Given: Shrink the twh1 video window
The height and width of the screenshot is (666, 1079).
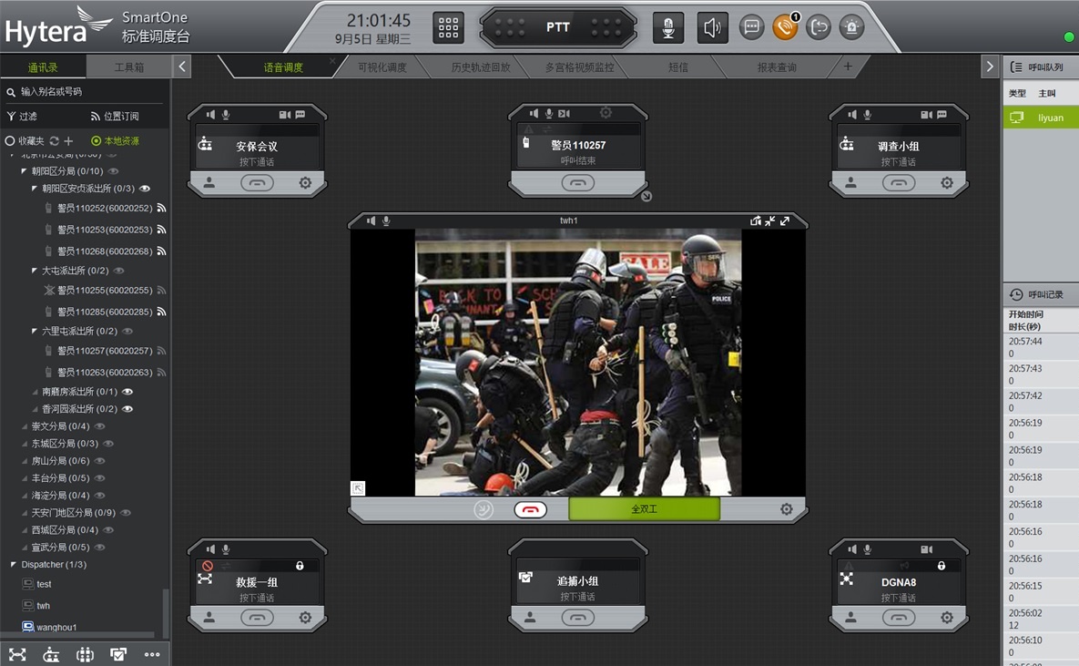Looking at the screenshot, I should coord(770,220).
